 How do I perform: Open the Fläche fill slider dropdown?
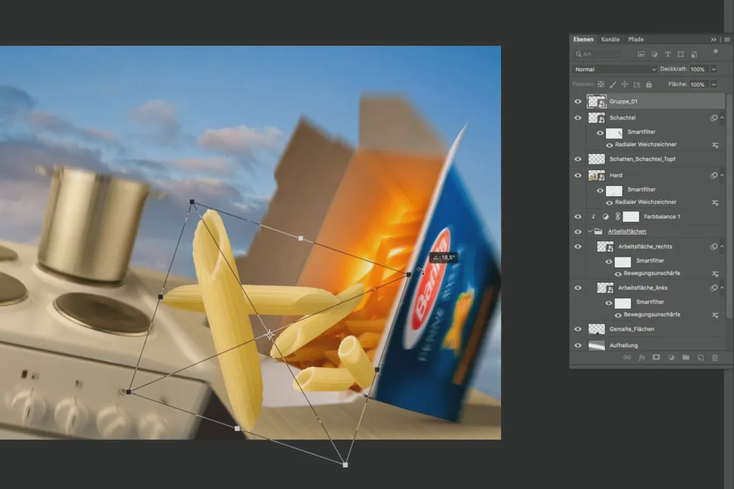point(714,84)
